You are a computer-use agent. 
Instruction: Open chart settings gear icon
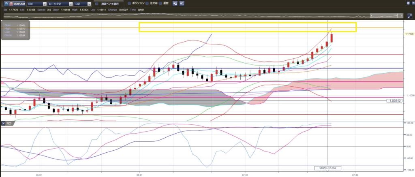408,3
